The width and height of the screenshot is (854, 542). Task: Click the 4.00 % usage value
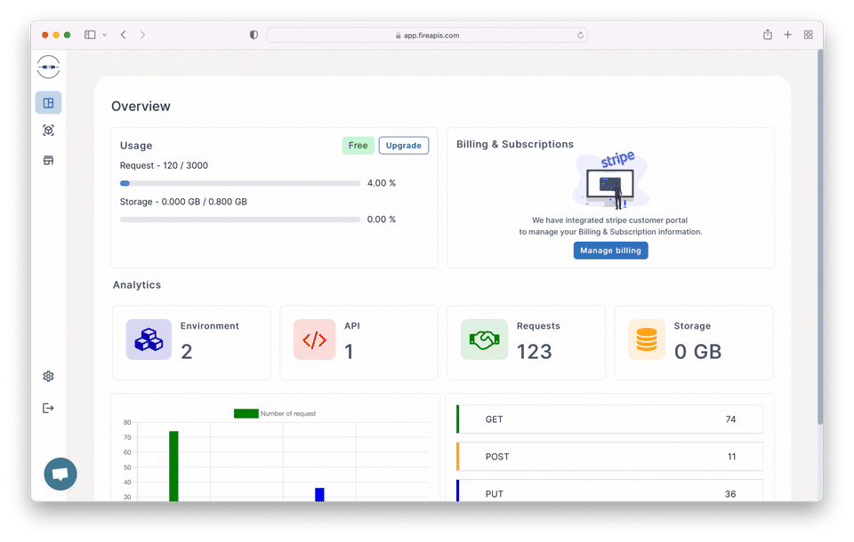[x=382, y=183]
